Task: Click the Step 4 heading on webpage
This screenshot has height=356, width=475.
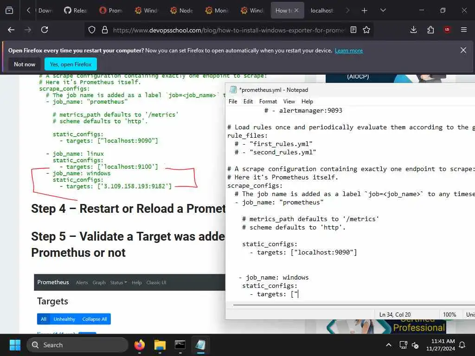Action: [128, 209]
